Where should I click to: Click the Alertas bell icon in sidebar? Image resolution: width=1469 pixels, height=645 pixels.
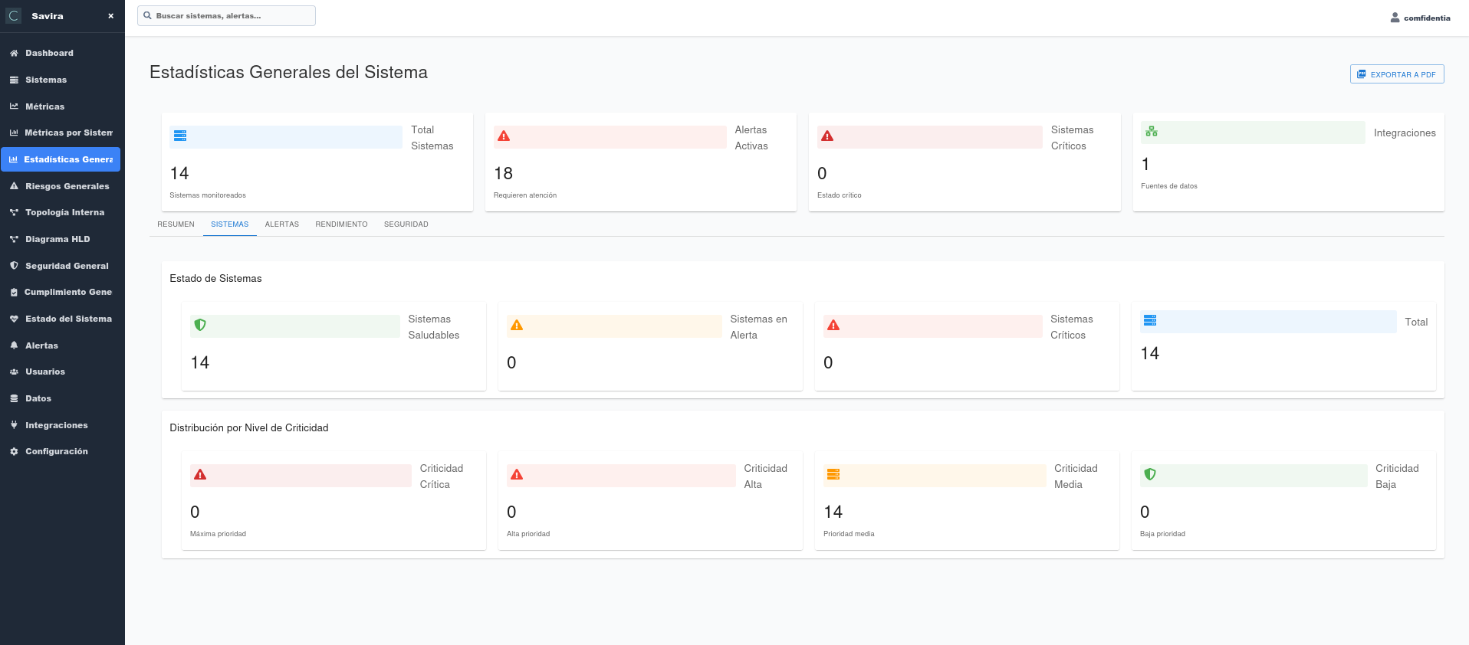[x=14, y=345]
